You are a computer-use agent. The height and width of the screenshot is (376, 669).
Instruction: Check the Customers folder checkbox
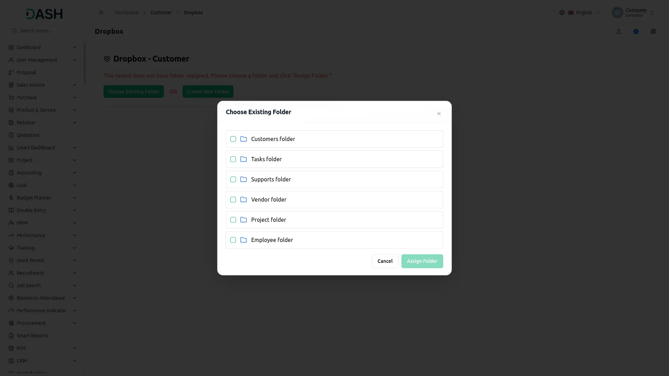click(x=233, y=139)
